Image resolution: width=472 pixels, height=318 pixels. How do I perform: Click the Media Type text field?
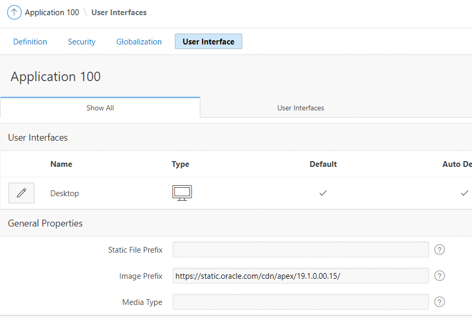tap(300, 302)
